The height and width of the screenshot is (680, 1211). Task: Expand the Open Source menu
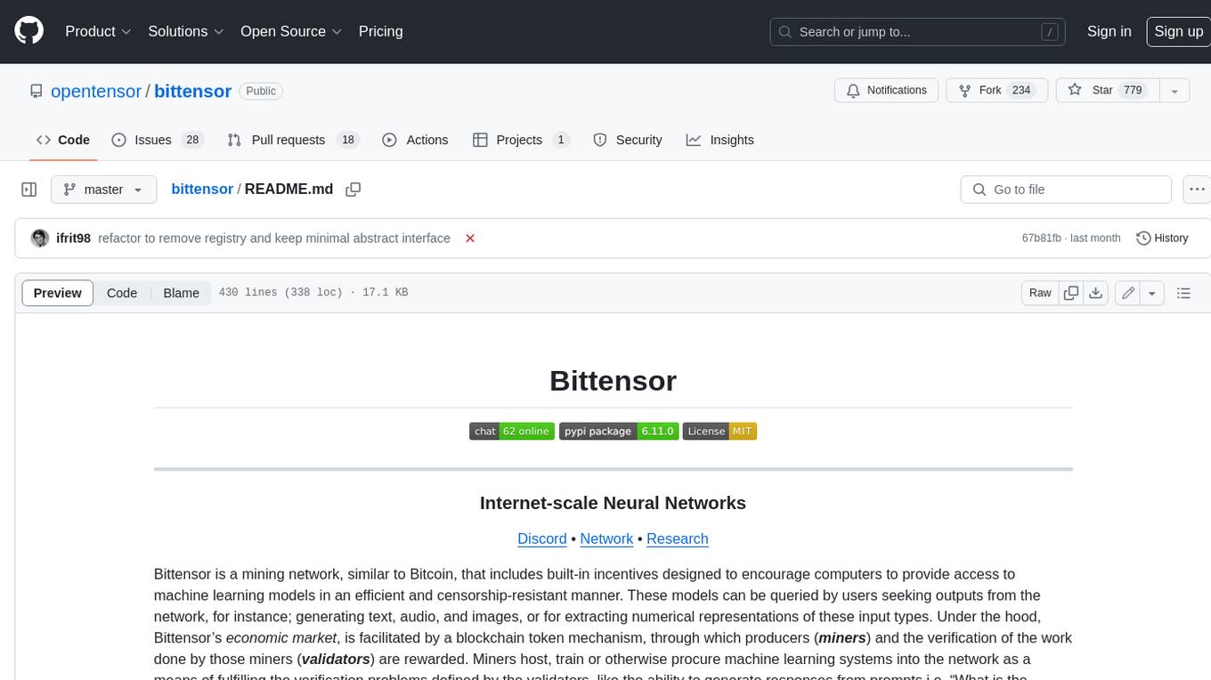(291, 31)
